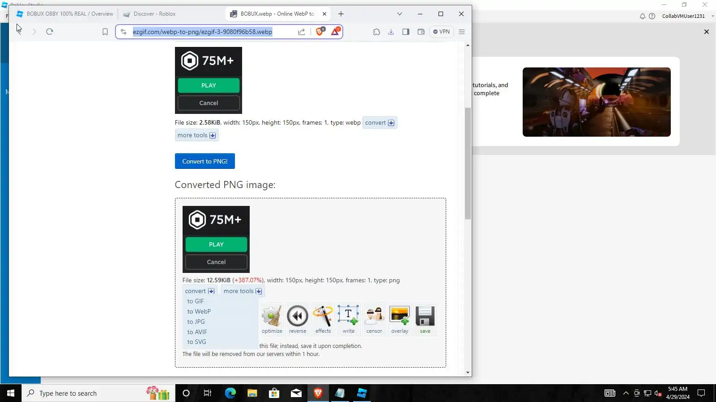The height and width of the screenshot is (402, 716).
Task: Open the taskbar clock and date
Action: 678,393
